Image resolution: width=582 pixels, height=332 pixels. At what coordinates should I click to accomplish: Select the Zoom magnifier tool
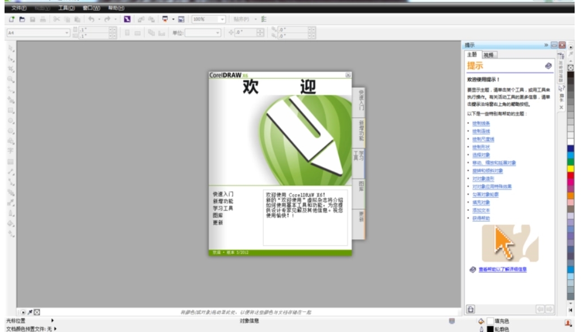pos(11,80)
